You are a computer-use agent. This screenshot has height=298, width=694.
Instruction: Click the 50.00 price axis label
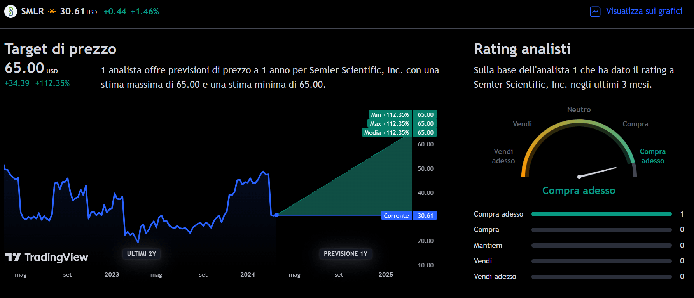(x=425, y=169)
